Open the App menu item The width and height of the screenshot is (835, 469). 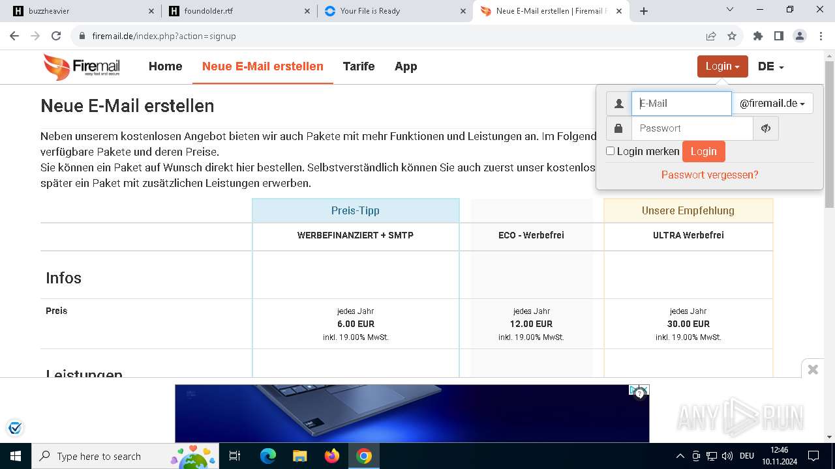406,66
